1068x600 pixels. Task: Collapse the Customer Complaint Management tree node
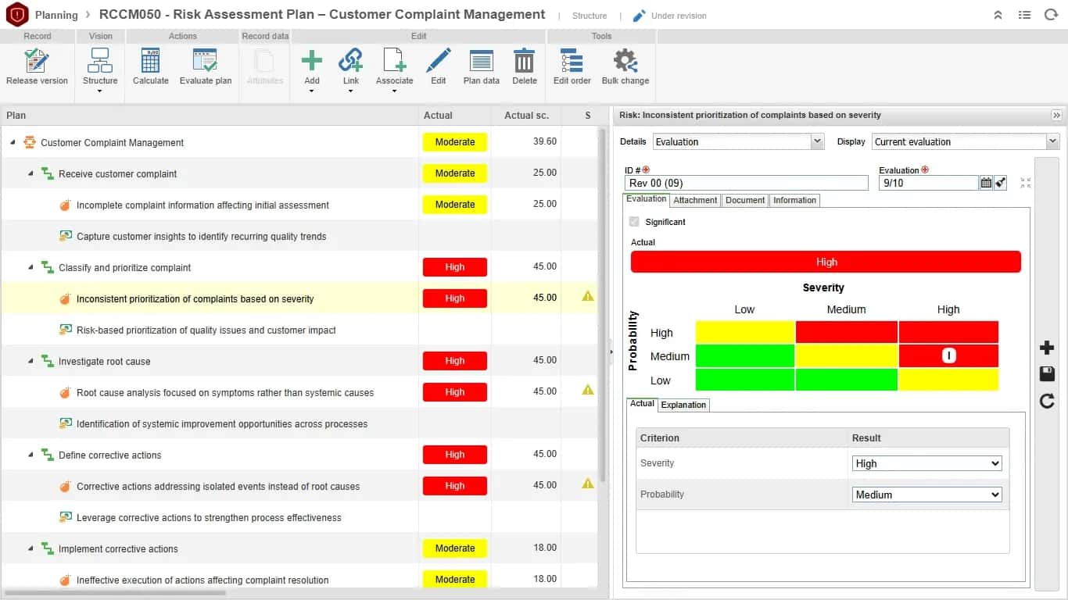(x=13, y=142)
